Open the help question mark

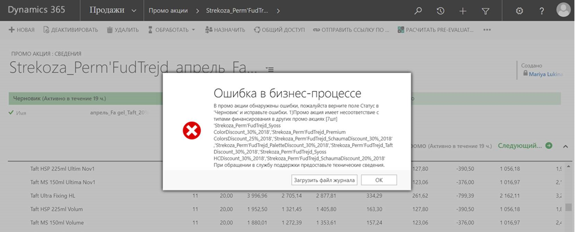click(x=541, y=11)
